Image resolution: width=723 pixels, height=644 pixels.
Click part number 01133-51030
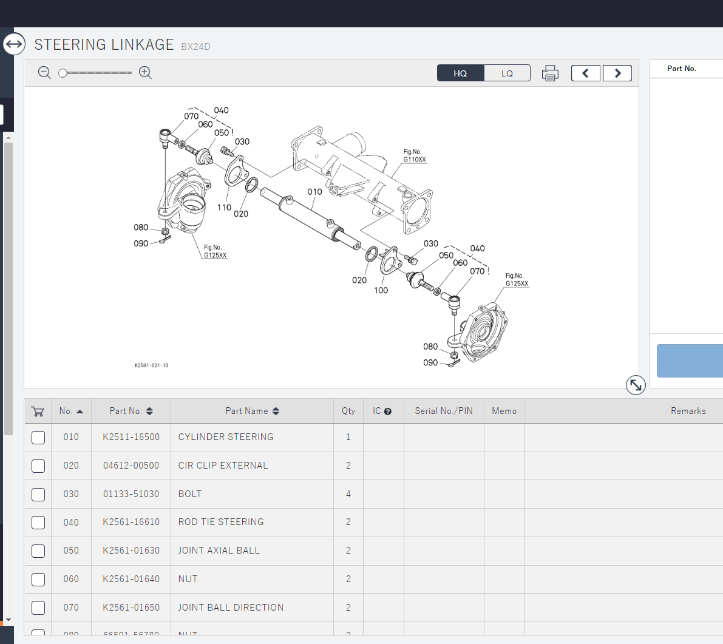[x=131, y=494]
